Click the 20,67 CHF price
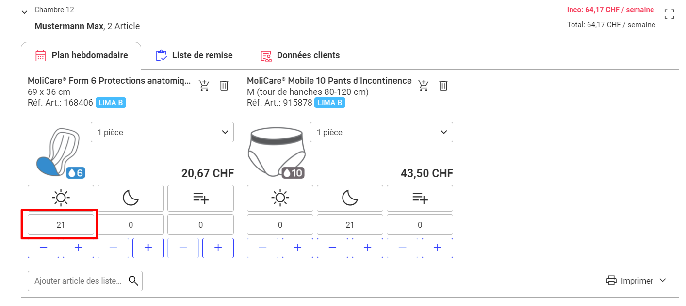The width and height of the screenshot is (686, 306). tap(208, 173)
